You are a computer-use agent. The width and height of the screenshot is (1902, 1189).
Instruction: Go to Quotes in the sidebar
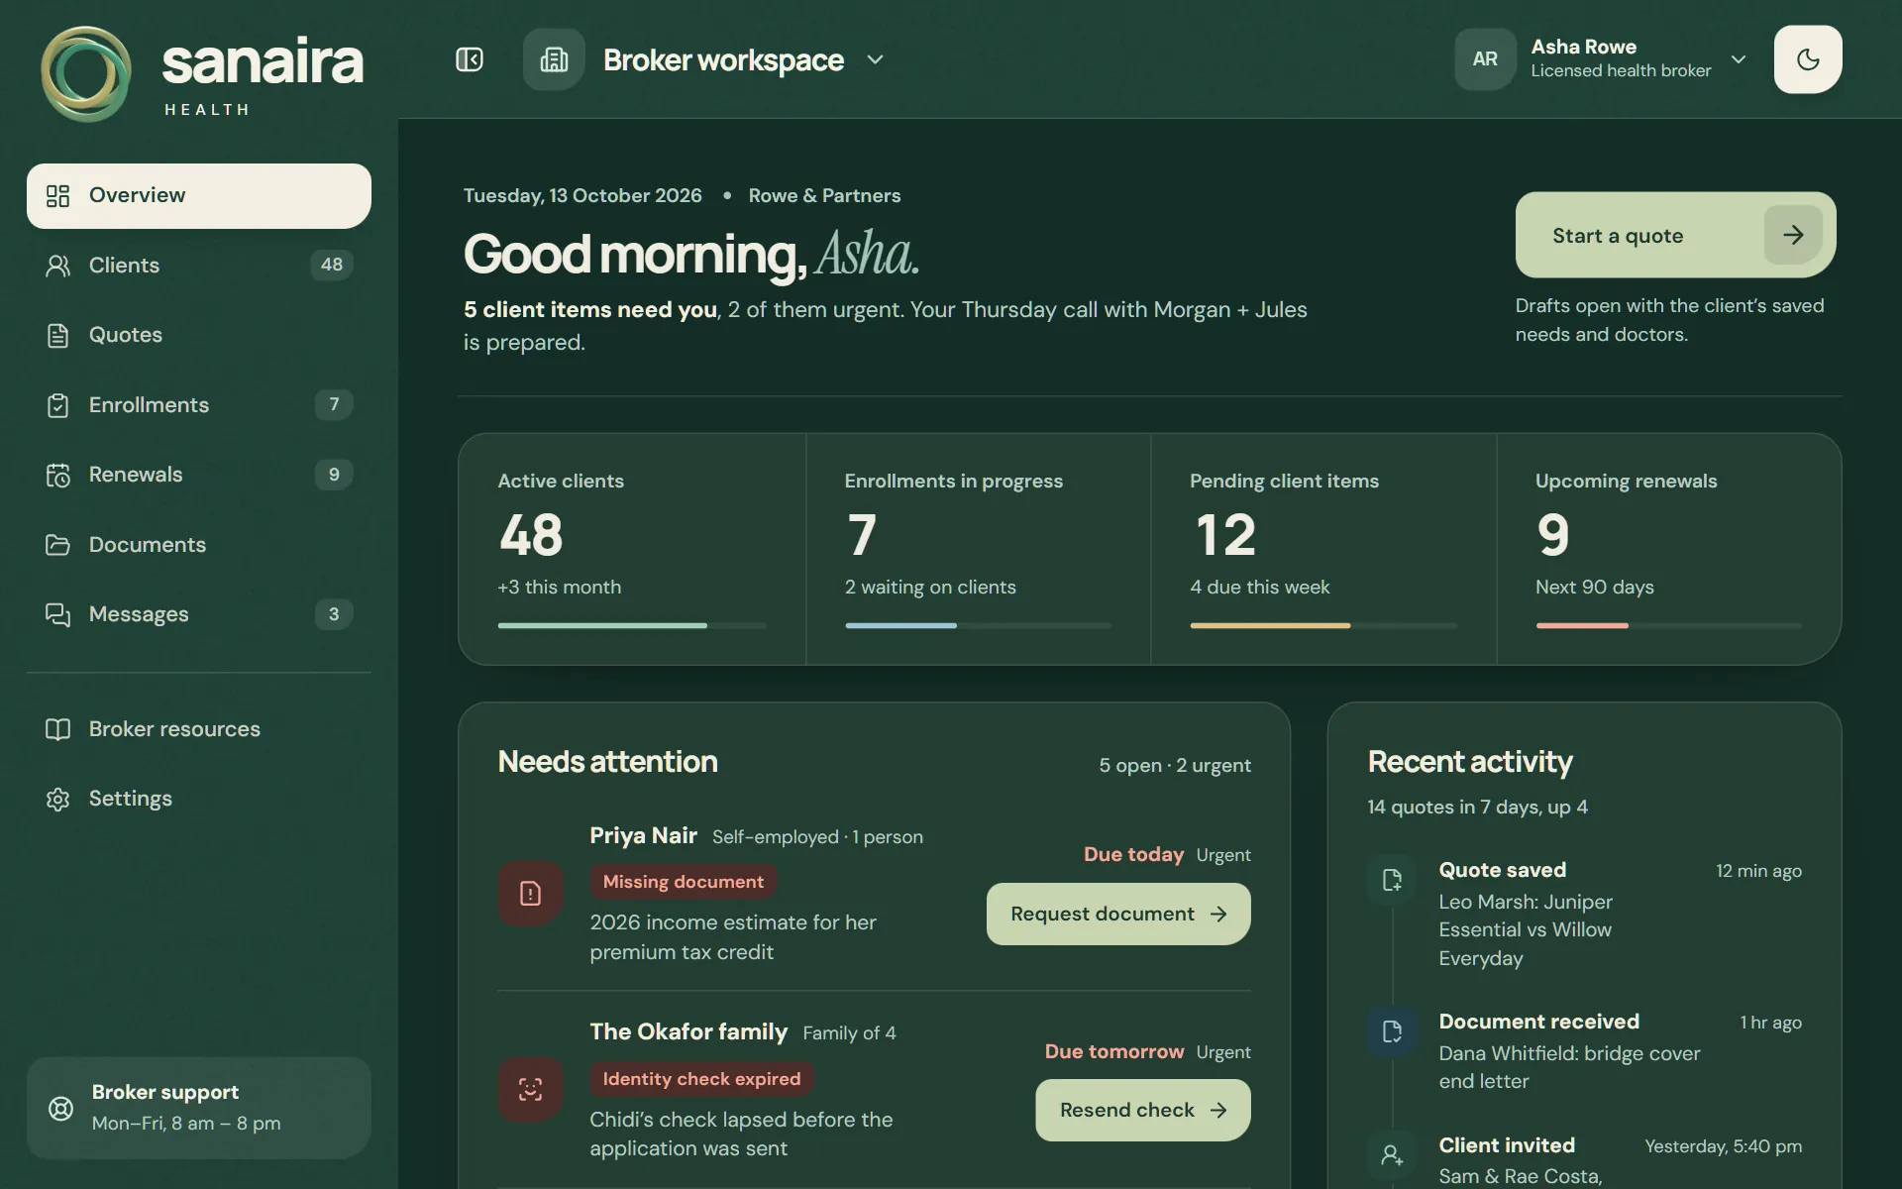[x=199, y=335]
